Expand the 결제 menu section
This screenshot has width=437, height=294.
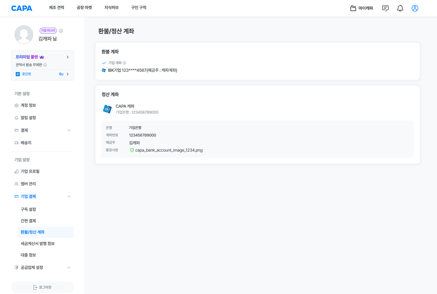[69, 130]
